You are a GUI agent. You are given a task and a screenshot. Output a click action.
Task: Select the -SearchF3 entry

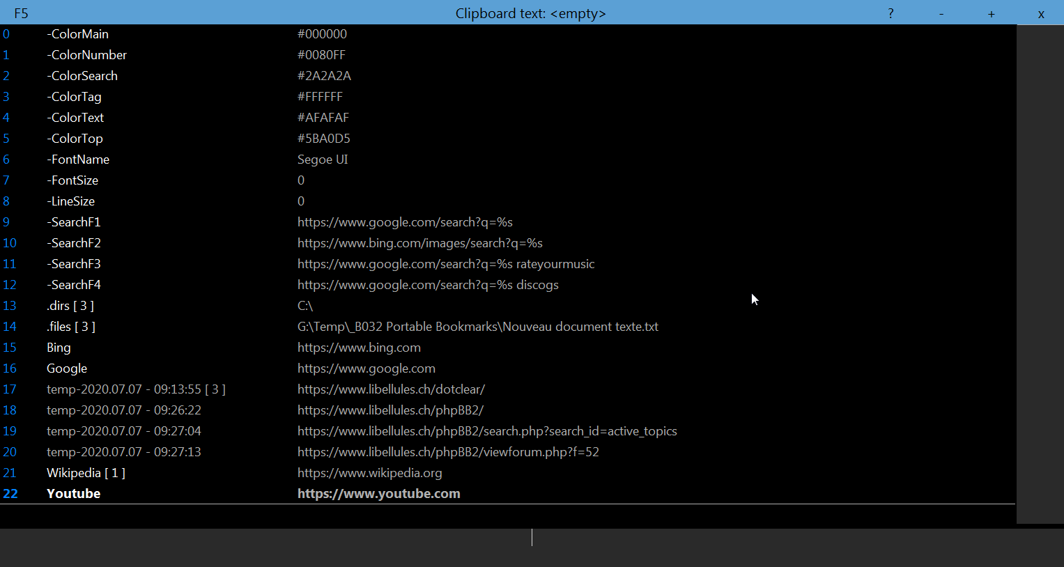point(74,264)
